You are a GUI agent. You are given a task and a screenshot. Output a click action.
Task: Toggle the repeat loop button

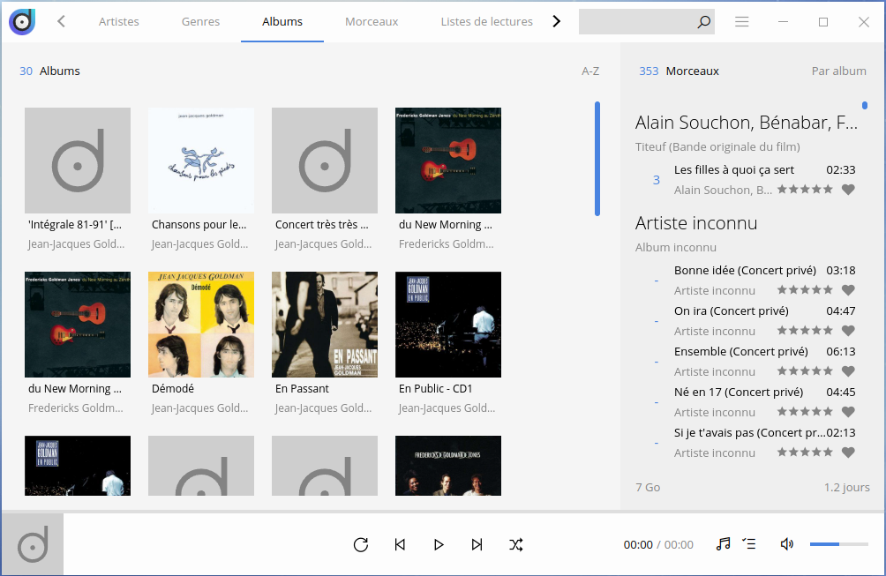click(360, 544)
